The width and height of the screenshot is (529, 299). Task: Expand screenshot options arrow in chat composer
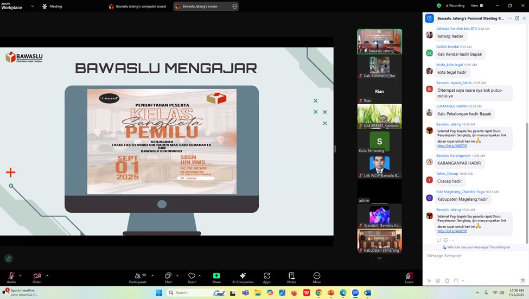pos(463,281)
